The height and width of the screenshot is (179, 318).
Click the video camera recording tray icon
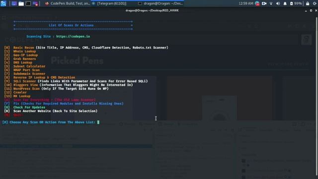pyautogui.click(x=264, y=3)
